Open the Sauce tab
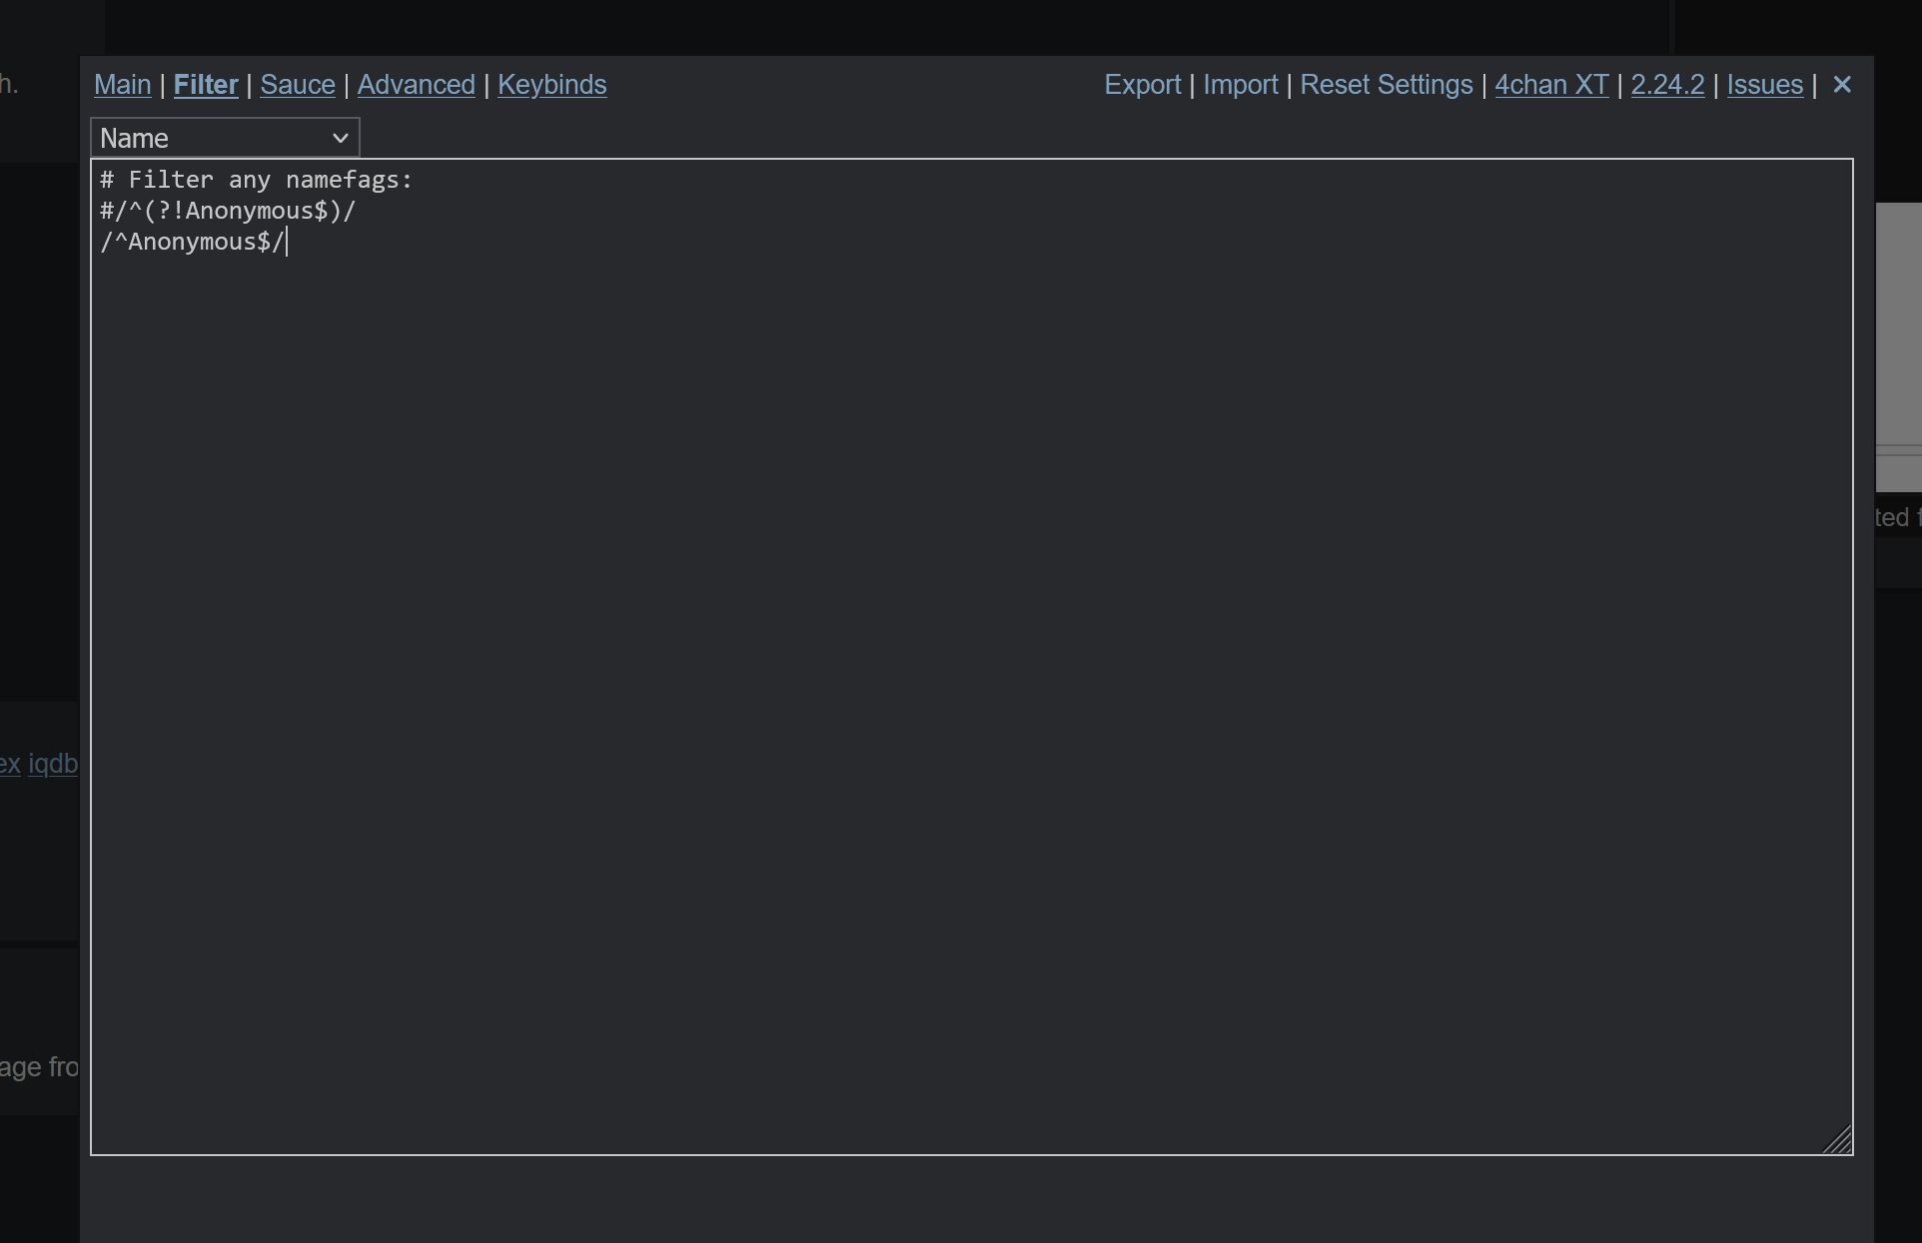Image resolution: width=1922 pixels, height=1243 pixels. 298,85
